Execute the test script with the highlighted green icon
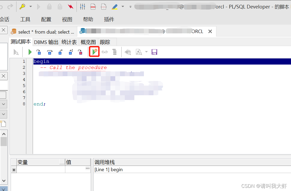 pyautogui.click(x=94, y=52)
